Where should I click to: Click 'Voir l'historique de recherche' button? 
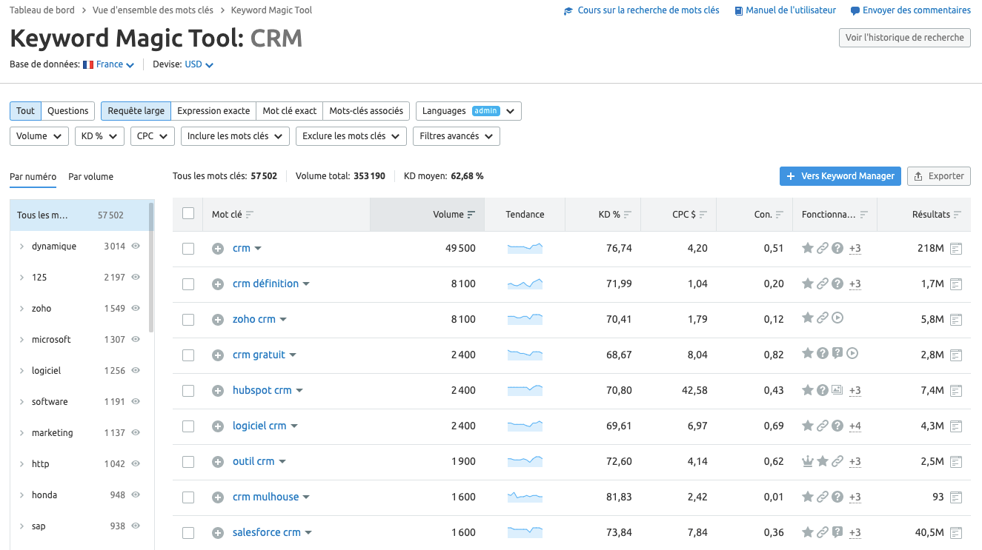pyautogui.click(x=904, y=38)
